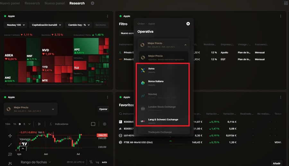
Task: Click the TLO tile in heatmap
Action: pyautogui.click(x=80, y=65)
